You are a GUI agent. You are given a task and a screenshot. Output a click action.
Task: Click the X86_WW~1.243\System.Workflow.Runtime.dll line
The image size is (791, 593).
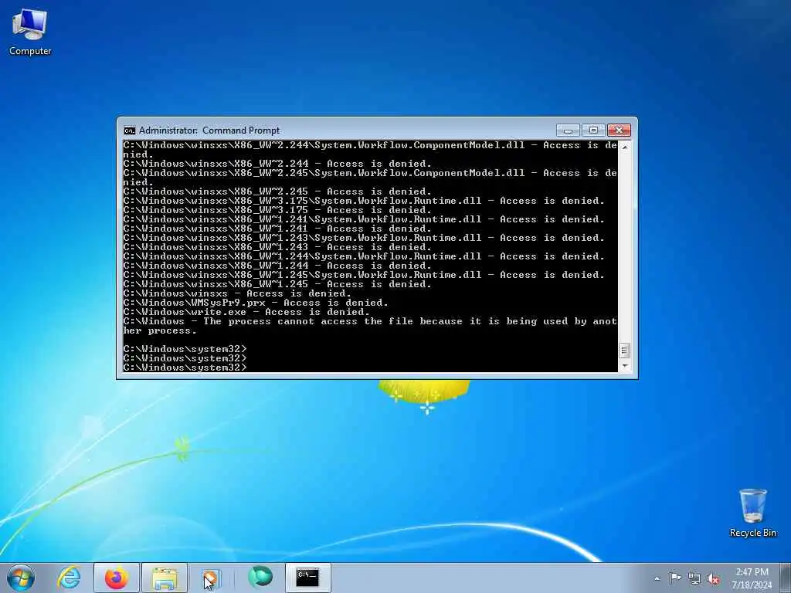[364, 238]
